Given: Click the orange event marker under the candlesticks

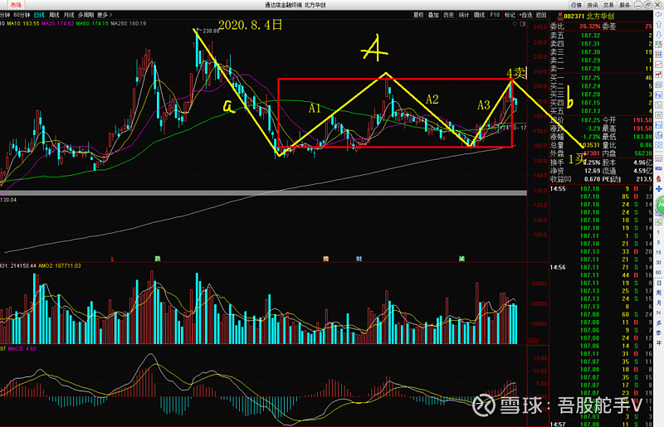Looking at the screenshot, I should (x=325, y=258).
